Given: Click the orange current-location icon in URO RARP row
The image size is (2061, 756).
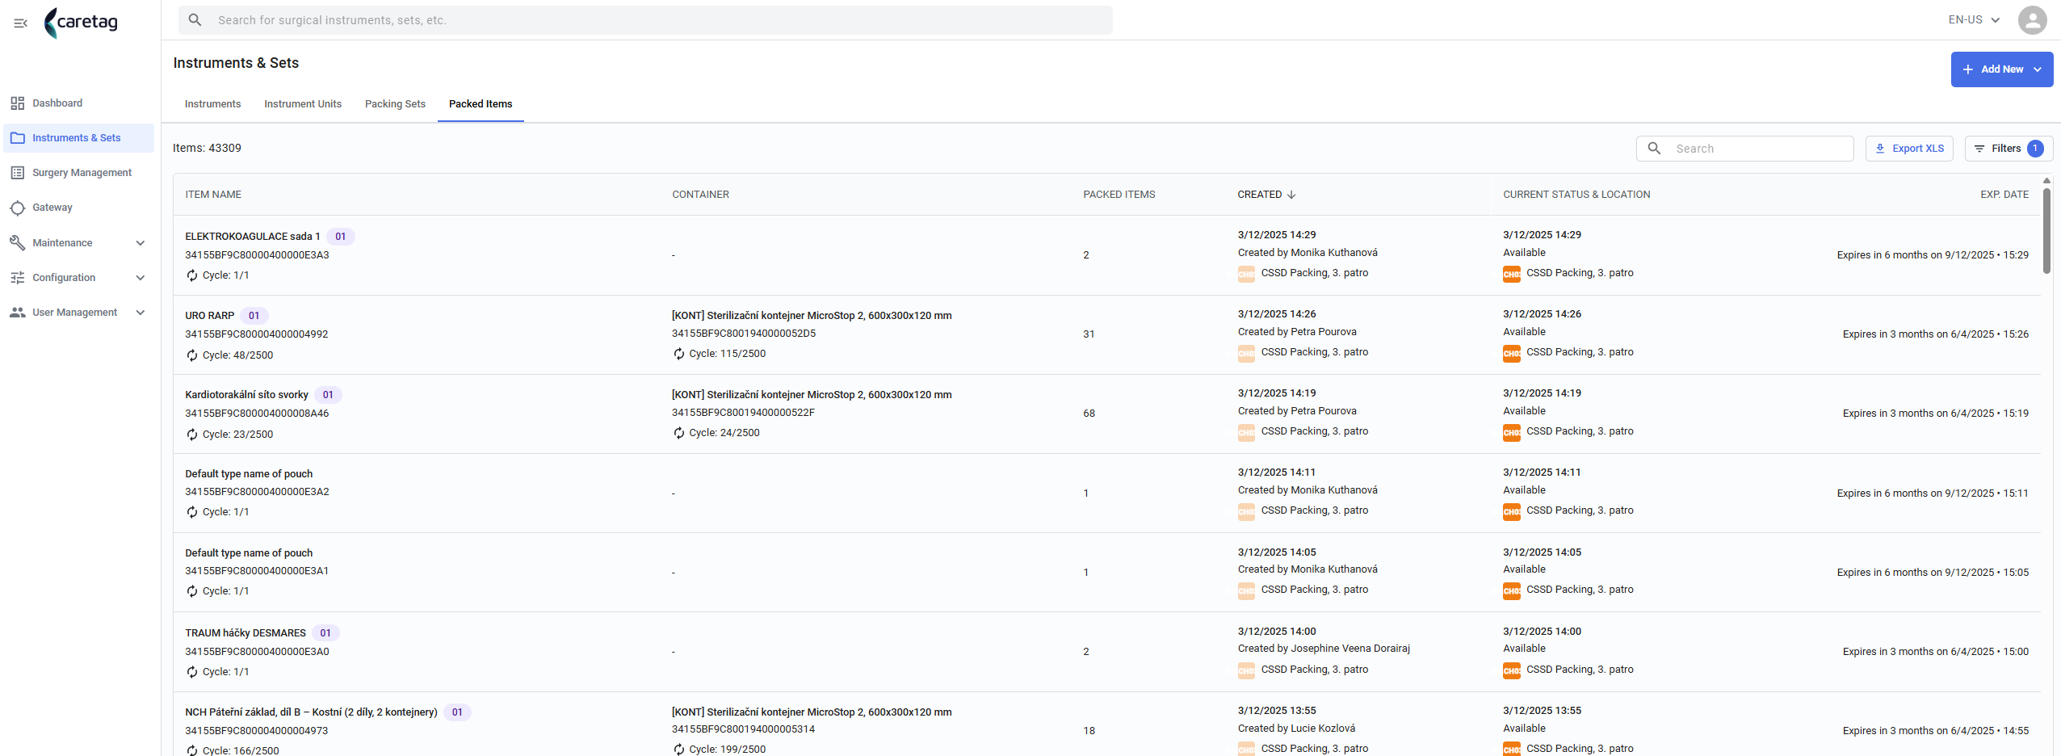Looking at the screenshot, I should 1512,353.
